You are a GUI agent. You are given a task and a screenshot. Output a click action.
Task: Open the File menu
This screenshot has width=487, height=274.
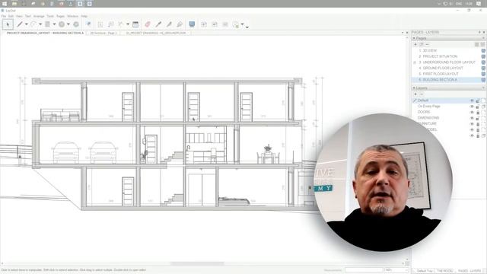pos(3,16)
